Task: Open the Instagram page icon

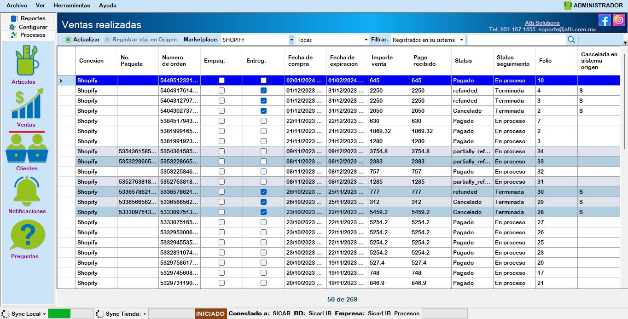Action: click(619, 20)
